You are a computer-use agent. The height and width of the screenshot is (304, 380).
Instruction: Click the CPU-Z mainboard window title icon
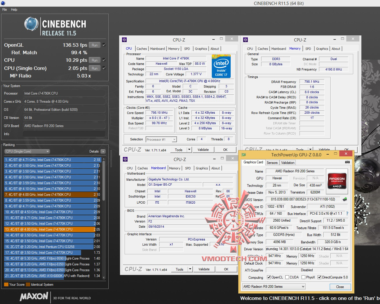(x=125, y=159)
